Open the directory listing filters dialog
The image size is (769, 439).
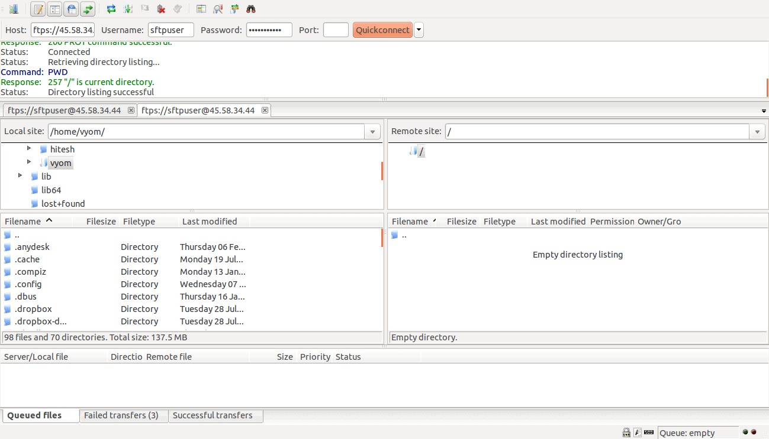pos(201,9)
